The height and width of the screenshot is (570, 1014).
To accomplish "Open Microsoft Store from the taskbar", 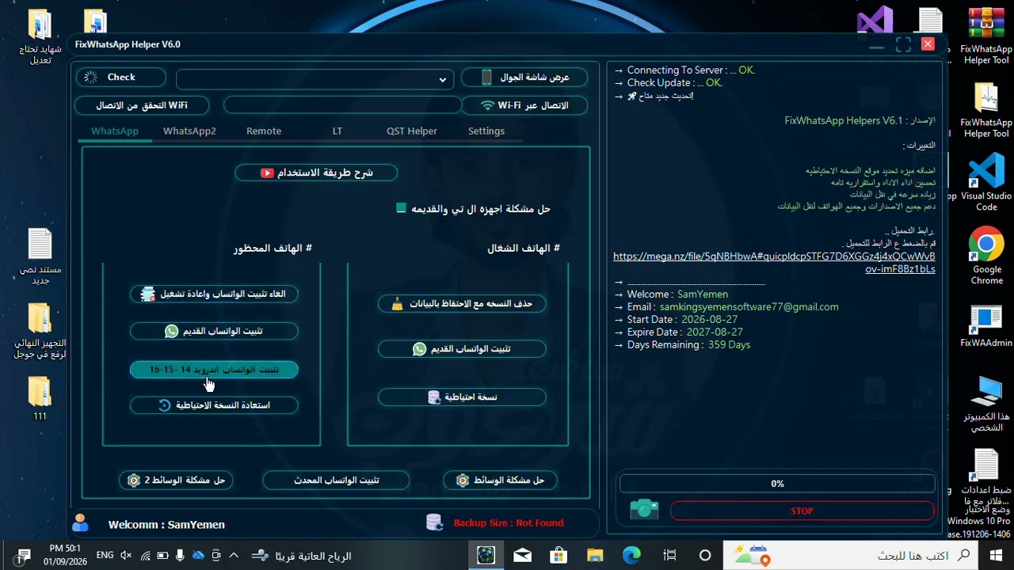I will [558, 556].
